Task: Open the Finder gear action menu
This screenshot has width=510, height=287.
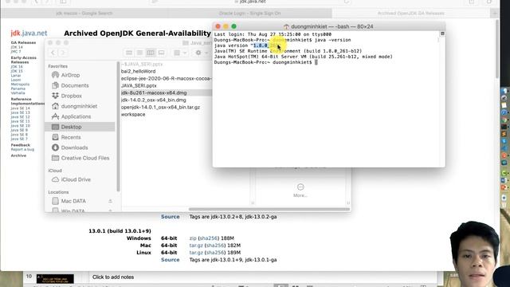Action: point(202,53)
